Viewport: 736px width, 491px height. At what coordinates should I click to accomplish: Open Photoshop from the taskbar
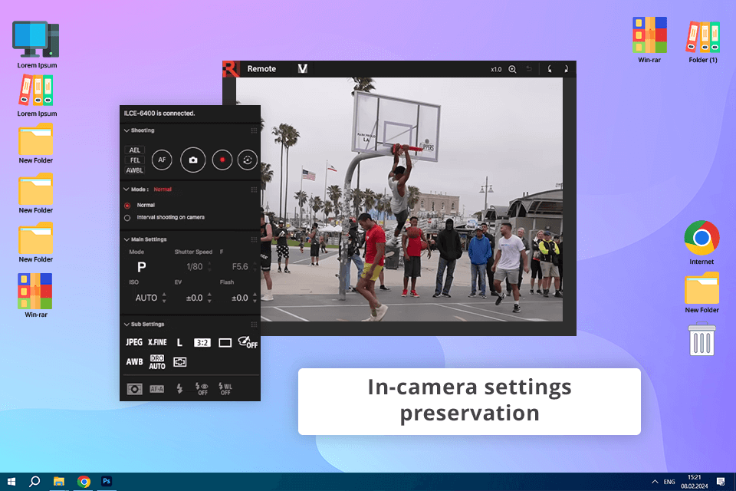coord(107,482)
